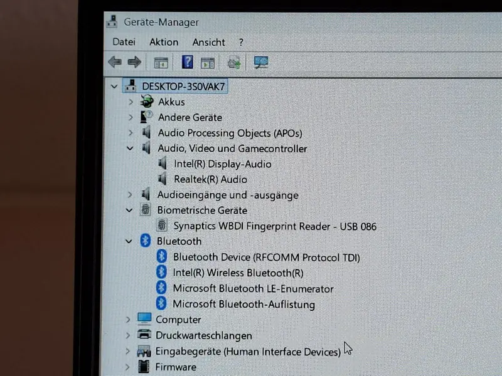This screenshot has height=376, width=502.
Task: Select Microsoft Bluetooth LE-Enumerator text
Action: coord(253,288)
